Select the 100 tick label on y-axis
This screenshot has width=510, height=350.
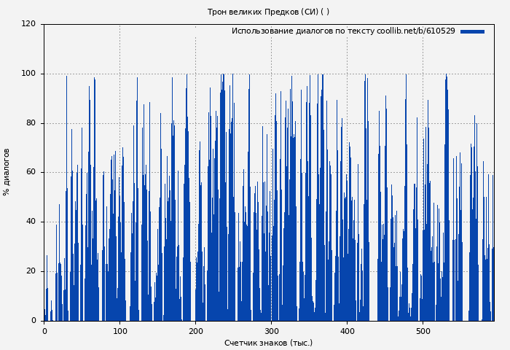[x=28, y=74]
